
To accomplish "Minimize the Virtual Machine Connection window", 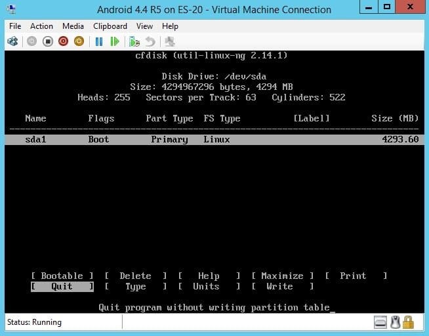I will [369, 7].
